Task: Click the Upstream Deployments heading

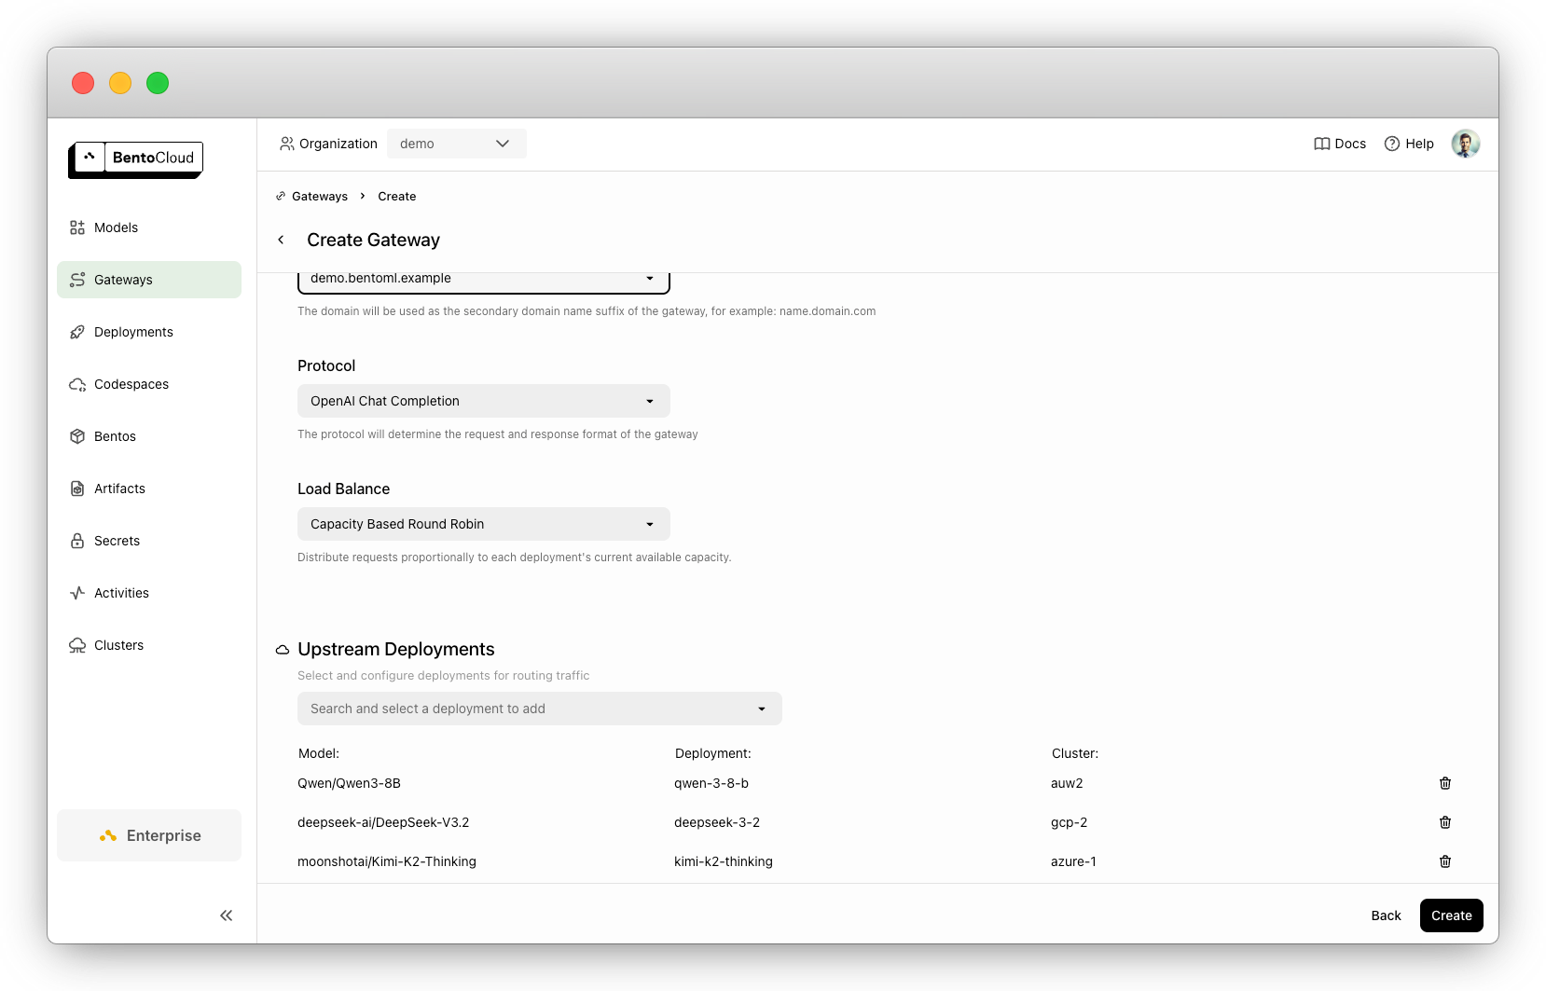Action: coord(396,649)
